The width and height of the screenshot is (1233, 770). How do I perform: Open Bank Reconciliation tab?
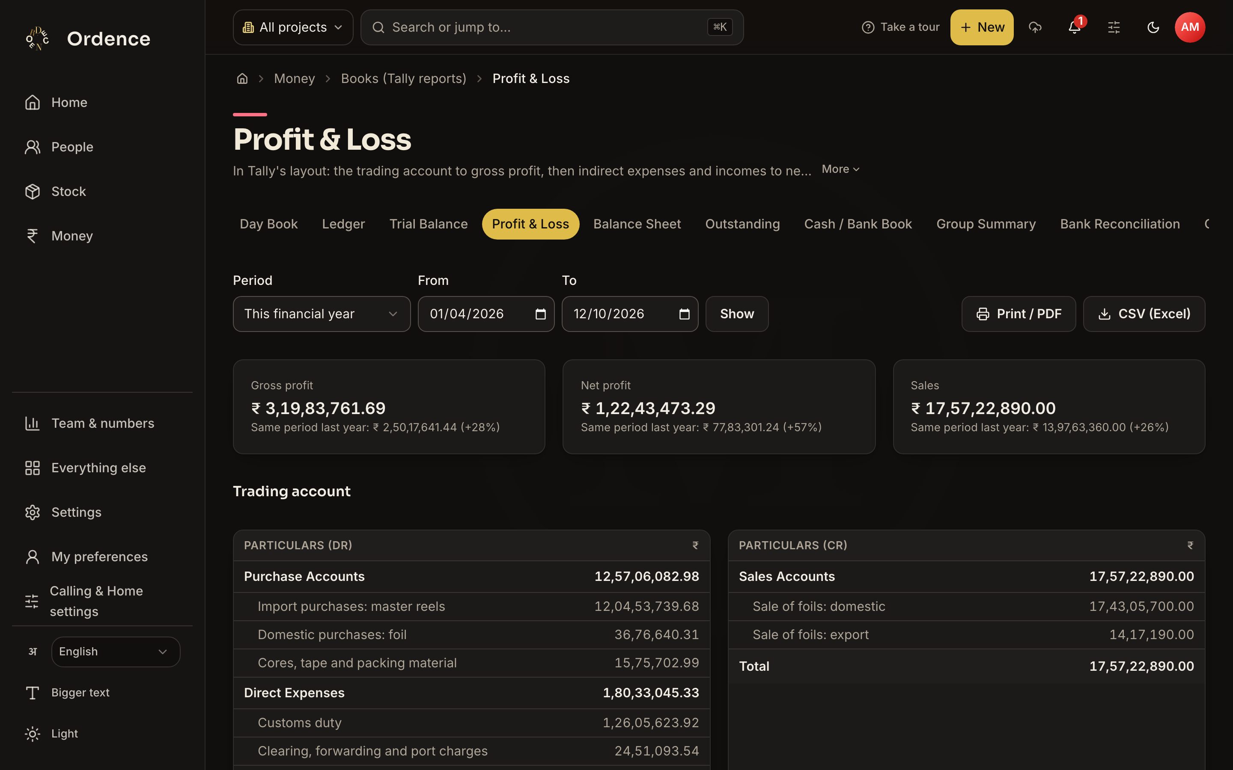(x=1120, y=224)
